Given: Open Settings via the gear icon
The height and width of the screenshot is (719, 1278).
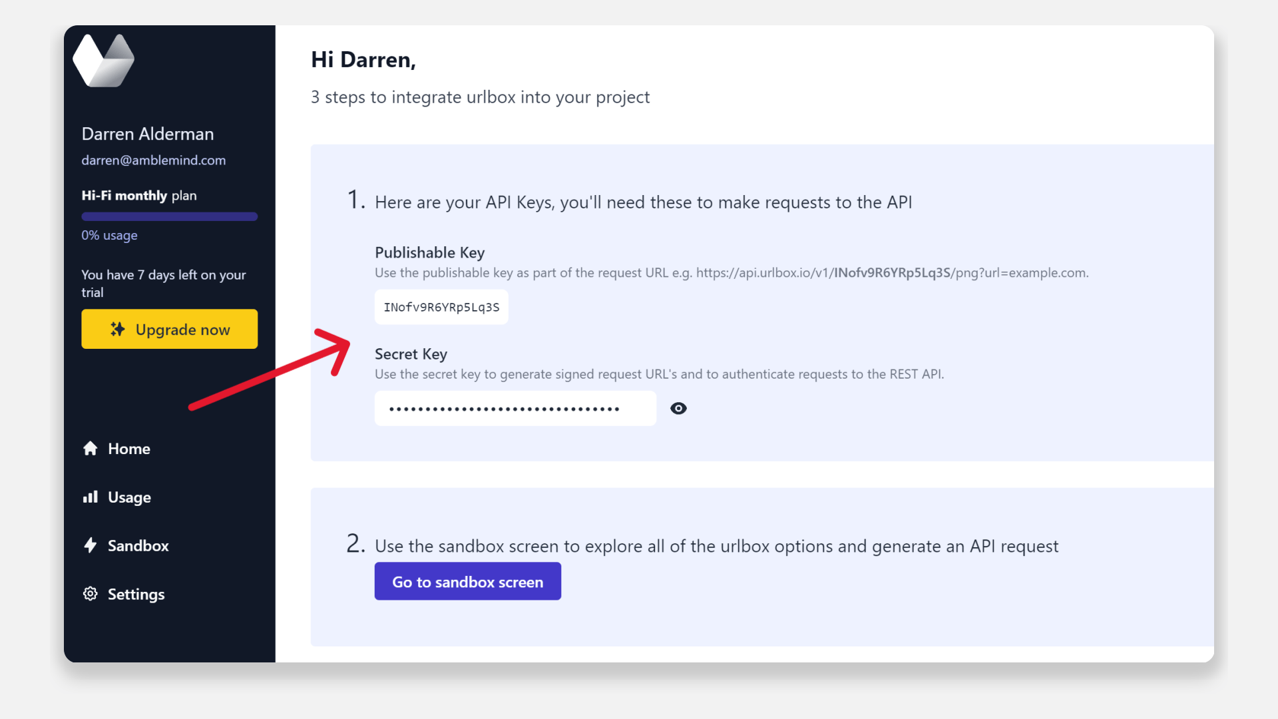Looking at the screenshot, I should point(90,594).
